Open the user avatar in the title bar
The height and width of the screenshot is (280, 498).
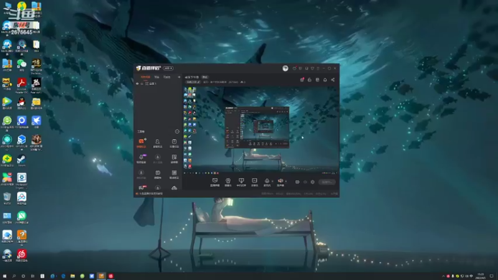pos(285,68)
